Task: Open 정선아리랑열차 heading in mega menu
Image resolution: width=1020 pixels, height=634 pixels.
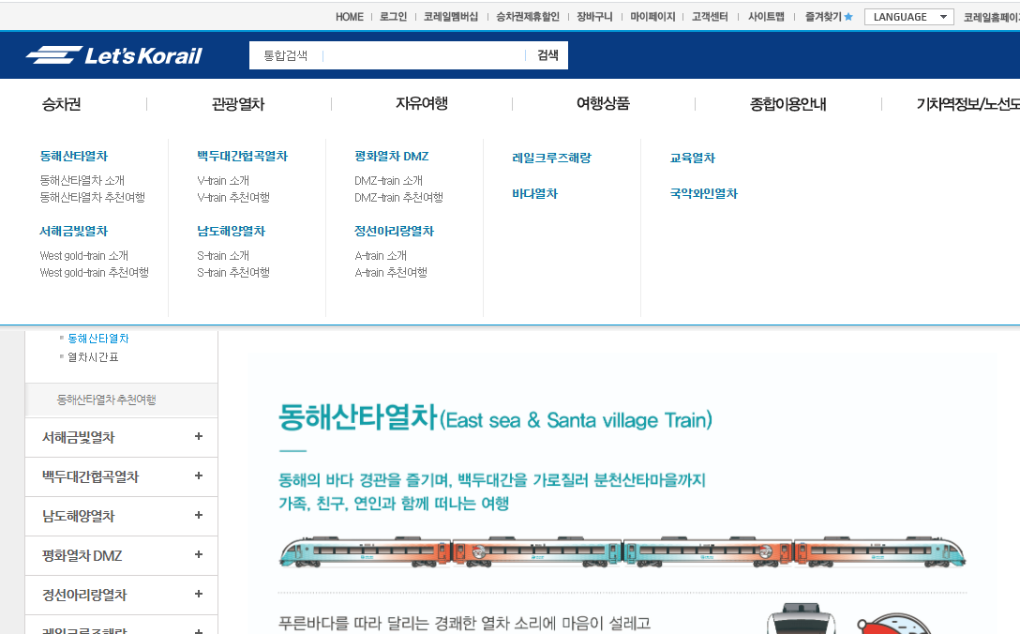Action: 394,231
